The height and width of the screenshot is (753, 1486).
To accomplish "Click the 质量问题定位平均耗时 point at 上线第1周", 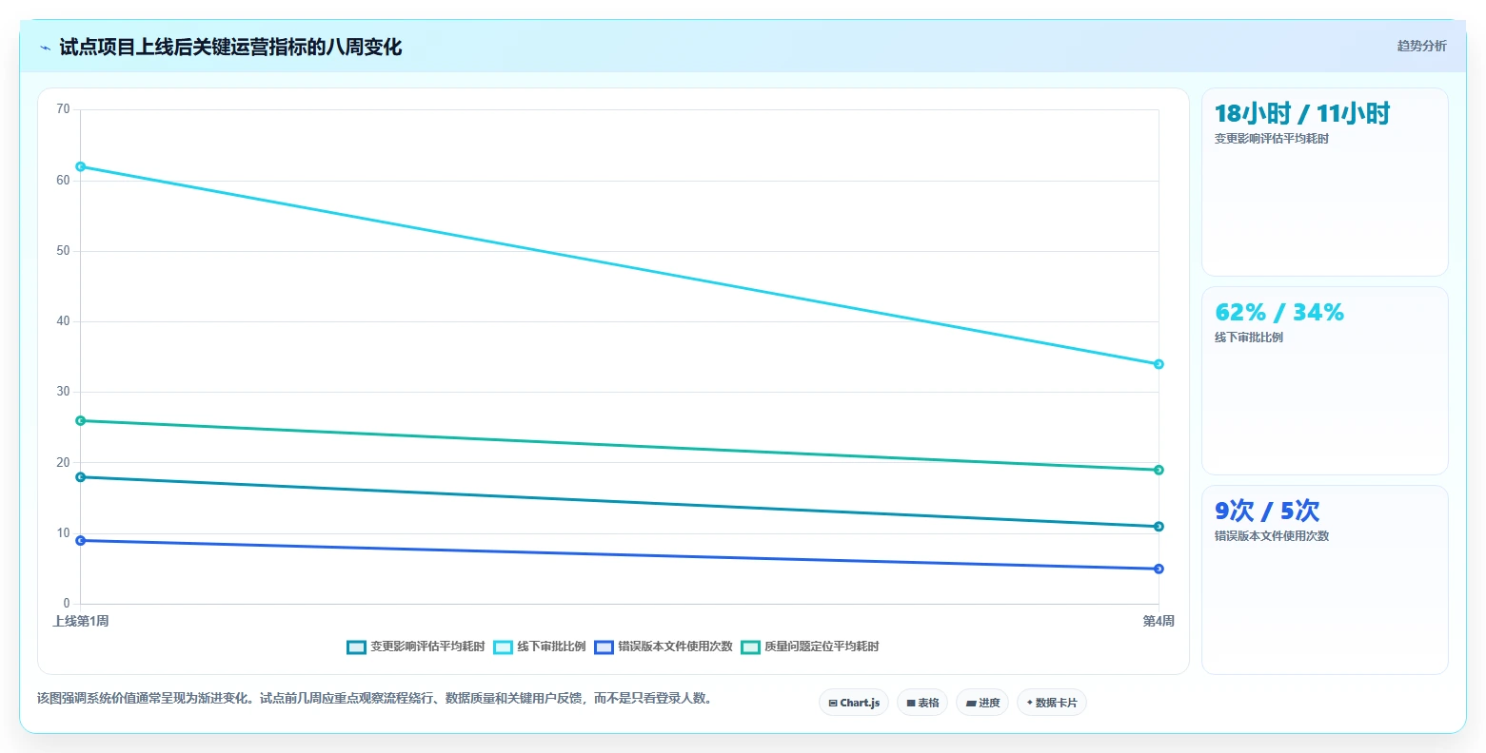I will [x=80, y=420].
